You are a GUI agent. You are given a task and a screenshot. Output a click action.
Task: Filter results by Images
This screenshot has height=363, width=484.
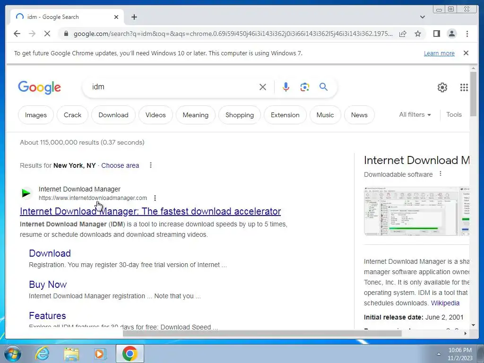36,115
